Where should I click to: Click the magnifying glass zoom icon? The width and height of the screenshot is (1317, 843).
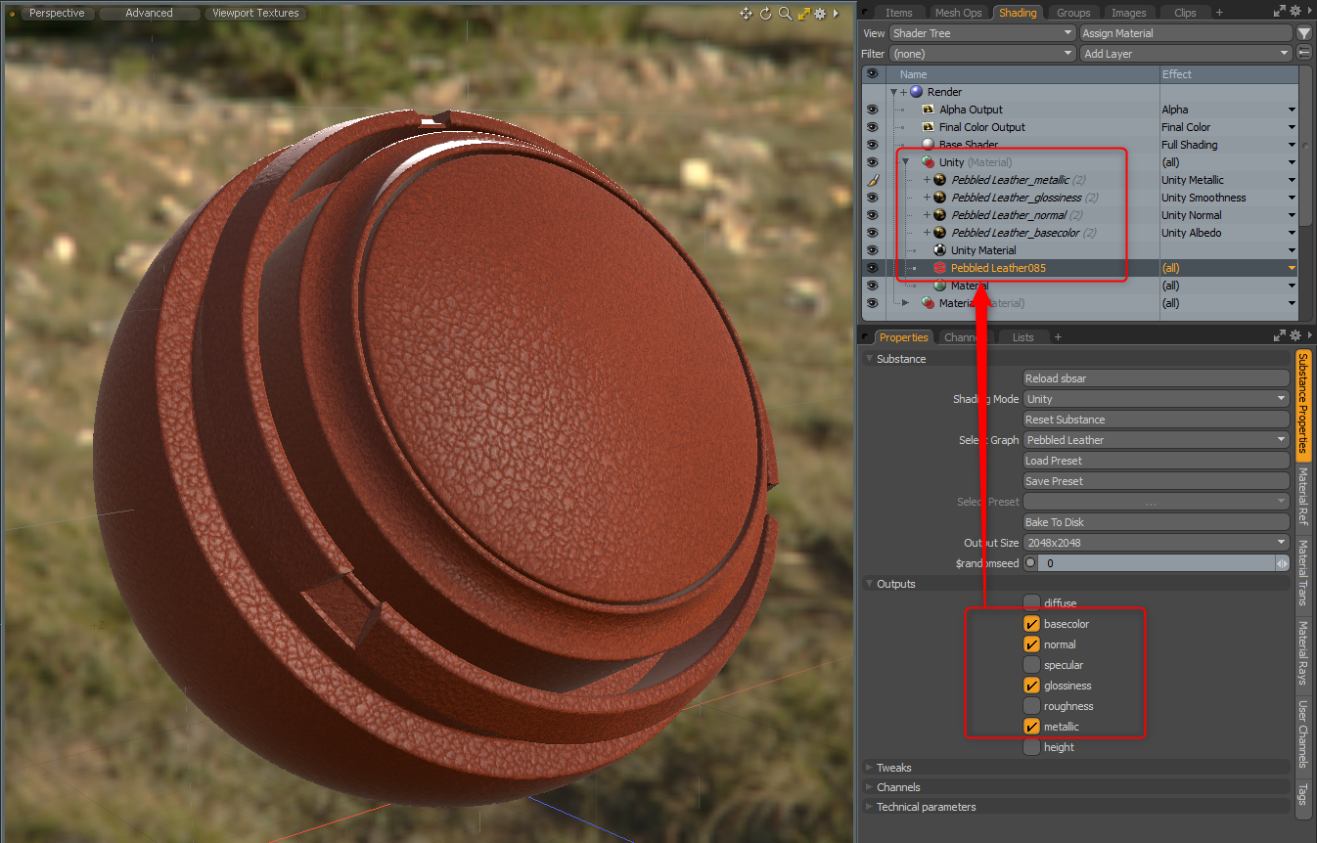(784, 14)
